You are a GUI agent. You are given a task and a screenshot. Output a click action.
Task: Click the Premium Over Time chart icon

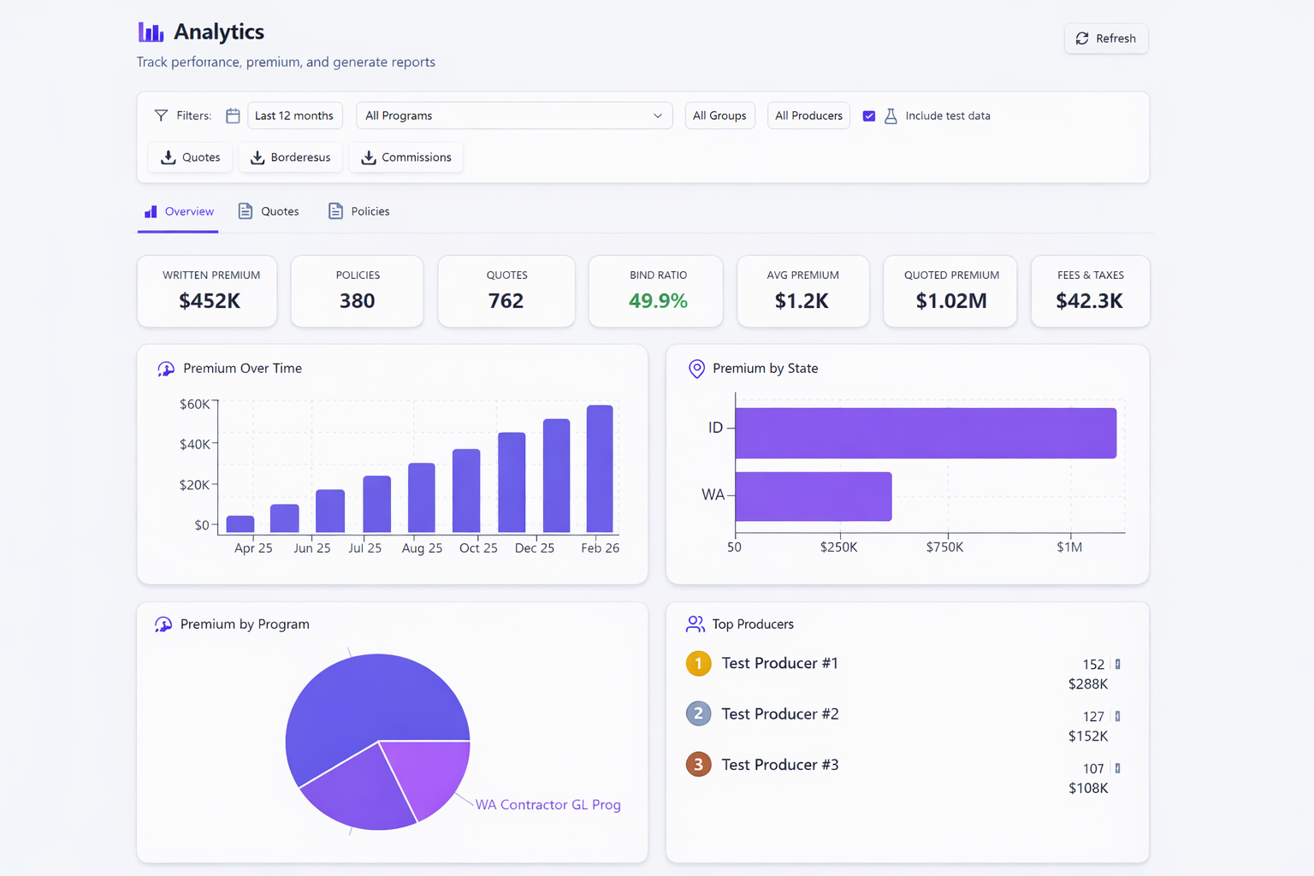click(166, 369)
